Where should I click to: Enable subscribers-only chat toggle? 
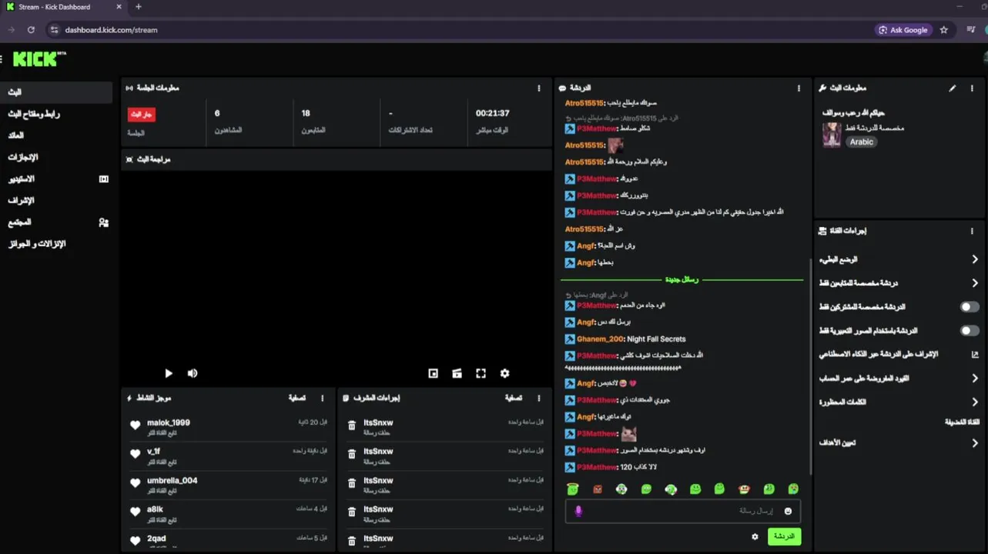pos(970,307)
